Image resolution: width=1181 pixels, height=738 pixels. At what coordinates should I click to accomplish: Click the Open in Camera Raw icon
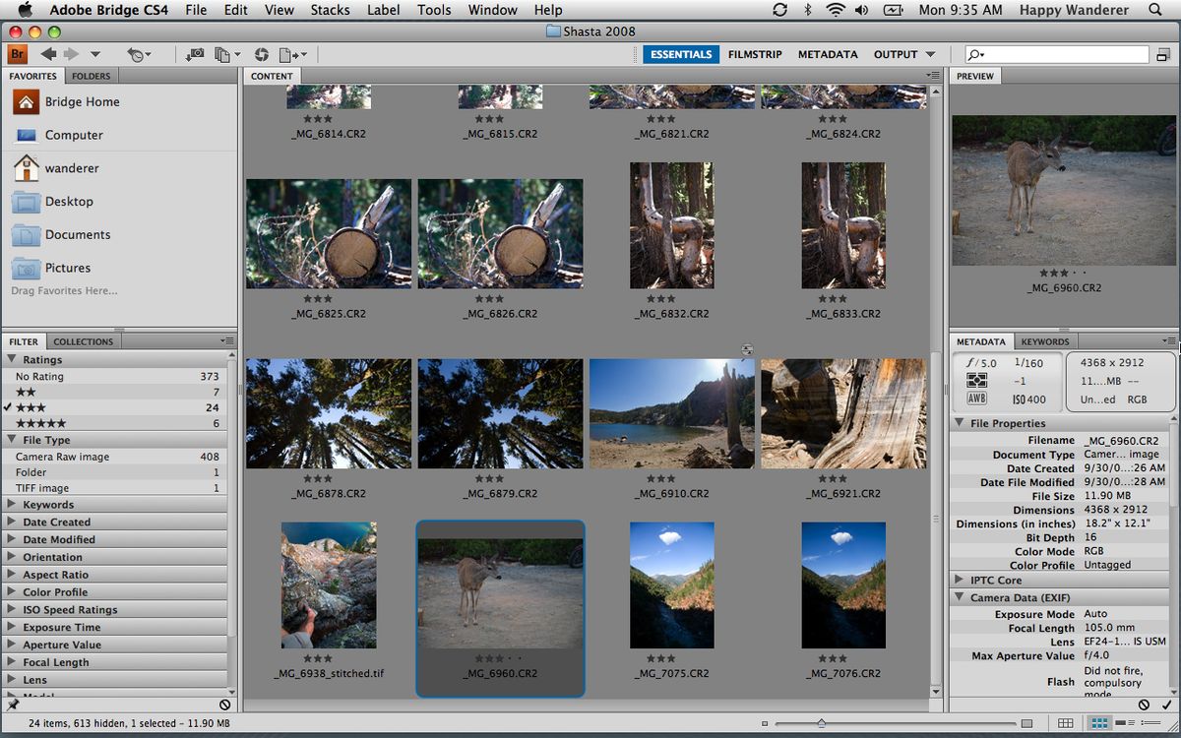pos(261,54)
